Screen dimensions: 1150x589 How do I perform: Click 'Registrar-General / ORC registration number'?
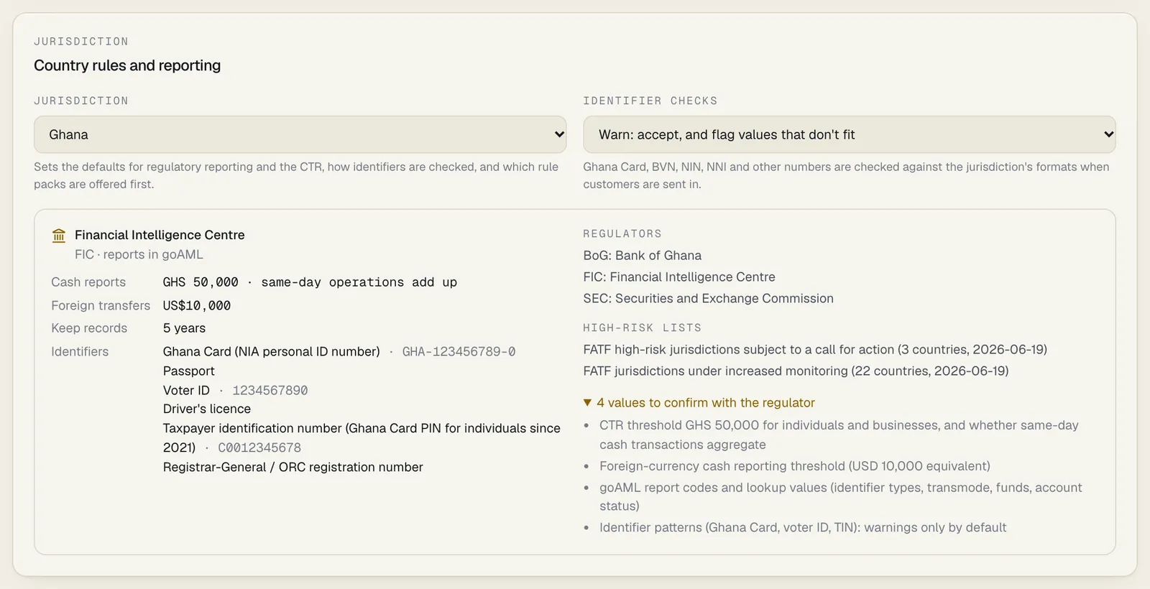tap(293, 467)
